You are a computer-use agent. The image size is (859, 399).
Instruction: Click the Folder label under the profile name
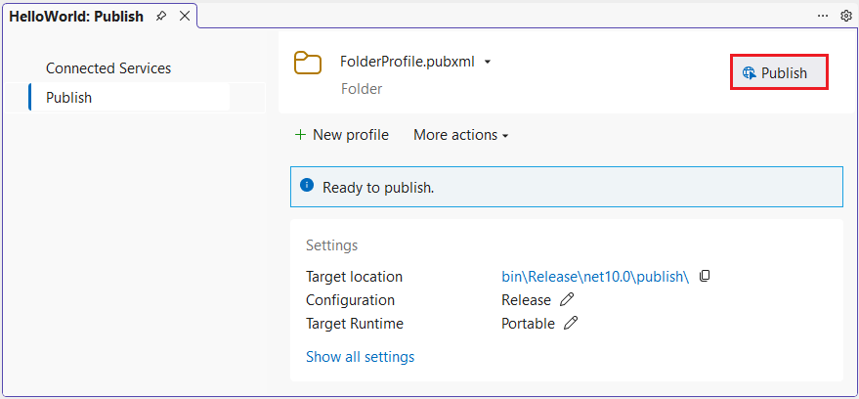[x=362, y=89]
